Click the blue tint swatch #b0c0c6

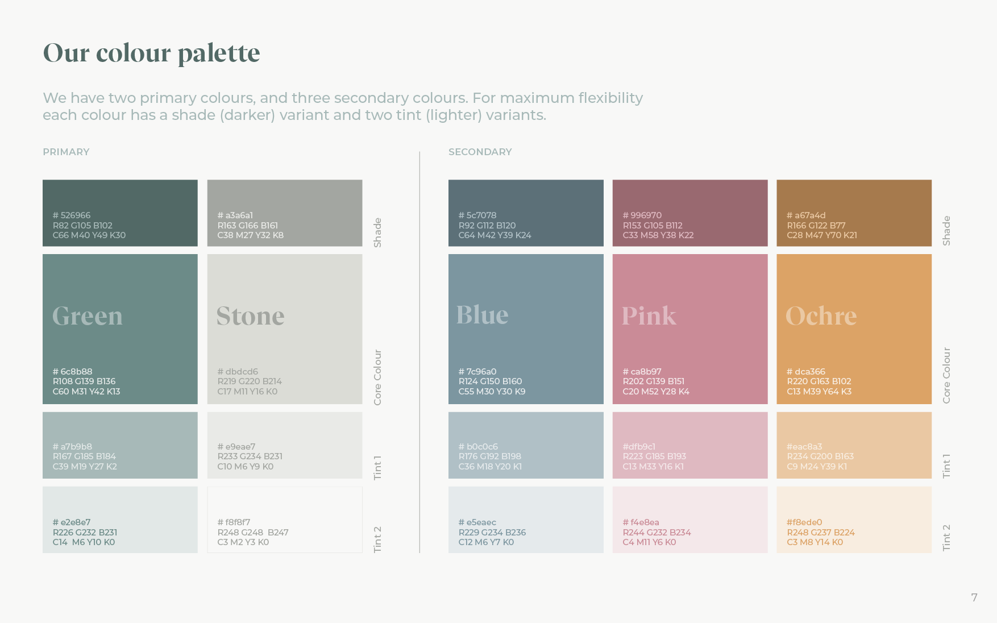click(x=526, y=445)
